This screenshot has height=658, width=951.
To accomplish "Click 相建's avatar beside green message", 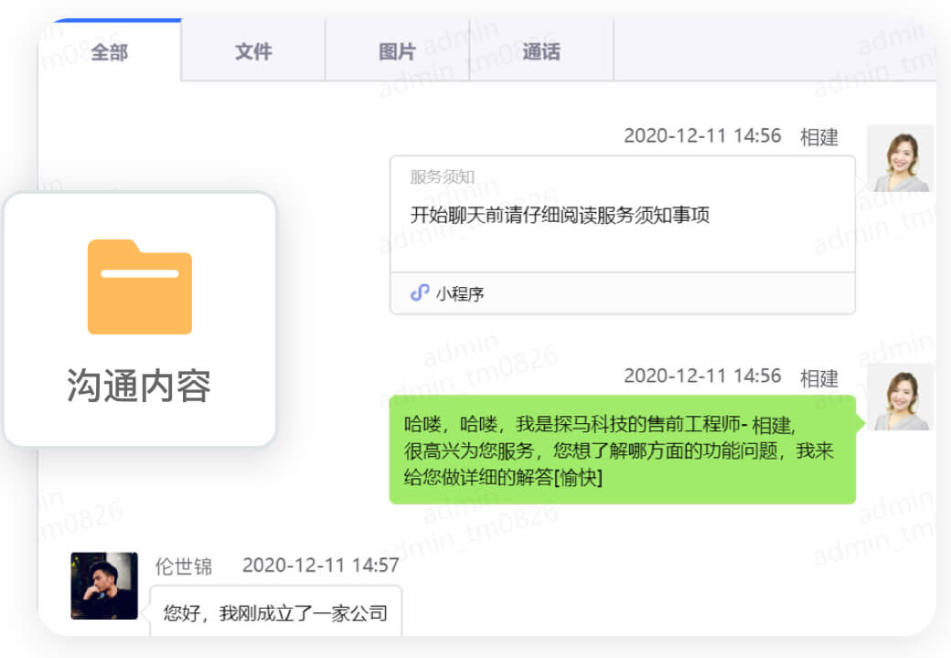I will [x=900, y=397].
